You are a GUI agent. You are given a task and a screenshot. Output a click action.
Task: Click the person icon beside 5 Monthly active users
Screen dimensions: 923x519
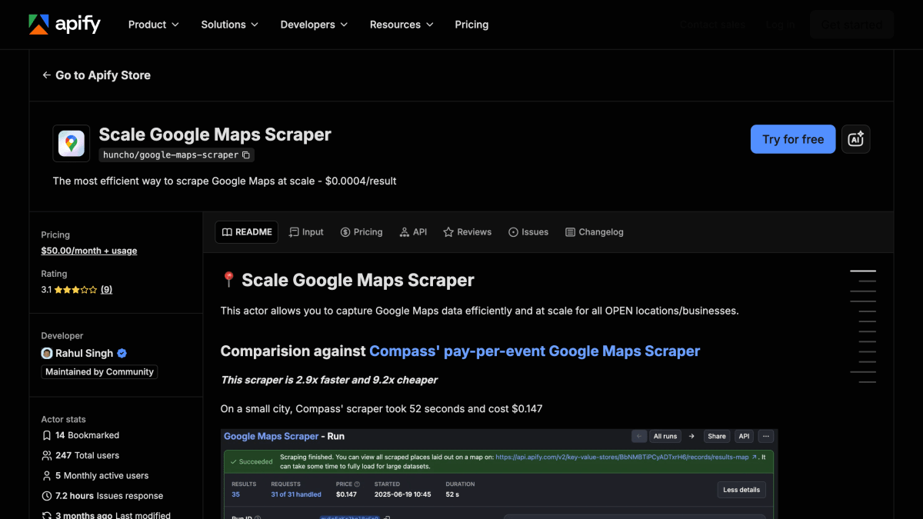coord(47,476)
